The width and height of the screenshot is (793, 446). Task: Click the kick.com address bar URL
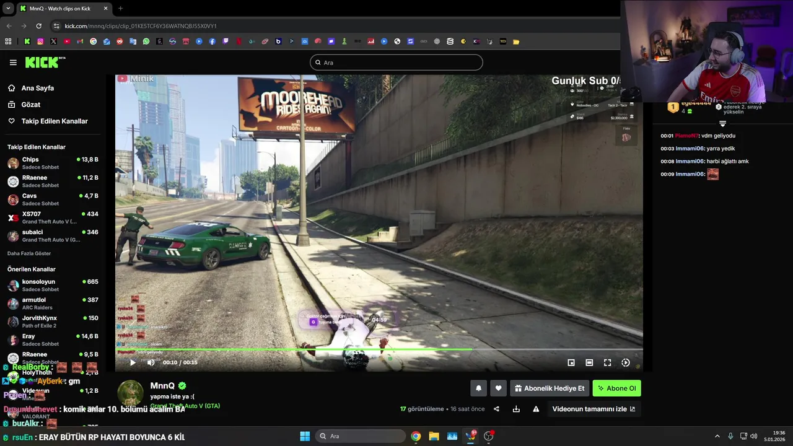pos(141,26)
